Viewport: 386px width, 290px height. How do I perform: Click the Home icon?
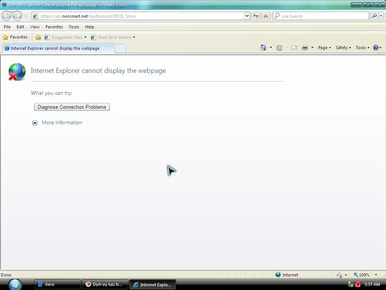263,48
